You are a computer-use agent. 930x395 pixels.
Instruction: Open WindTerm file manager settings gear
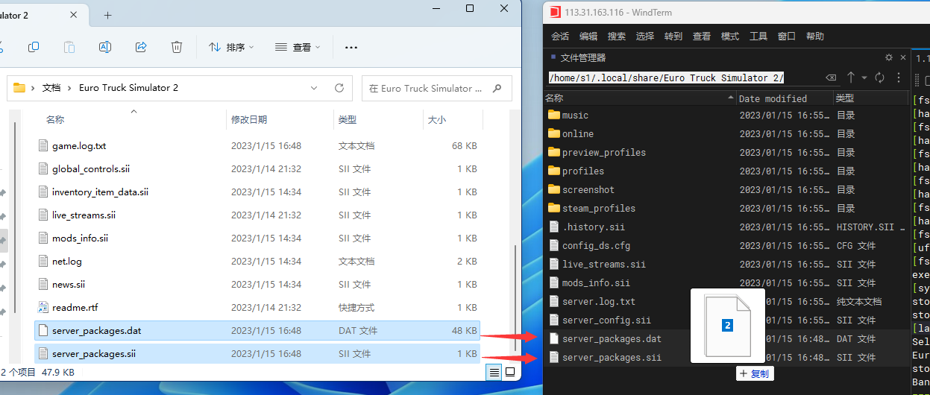[888, 57]
